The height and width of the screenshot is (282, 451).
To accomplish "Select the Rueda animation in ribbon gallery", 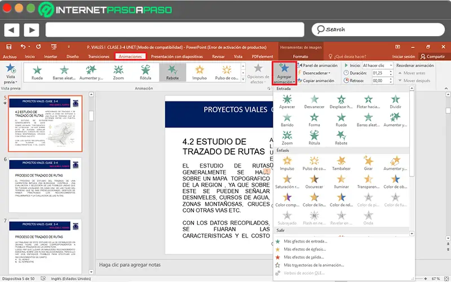I will pyautogui.click(x=37, y=72).
